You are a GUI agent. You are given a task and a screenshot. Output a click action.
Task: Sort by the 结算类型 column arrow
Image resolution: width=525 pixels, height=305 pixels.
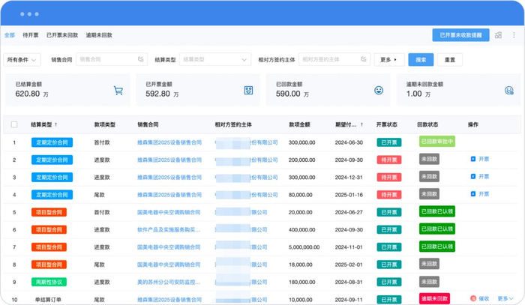click(56, 124)
